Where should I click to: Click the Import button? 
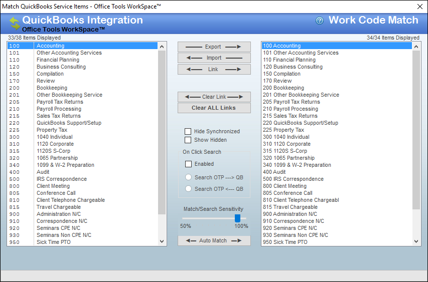point(214,58)
